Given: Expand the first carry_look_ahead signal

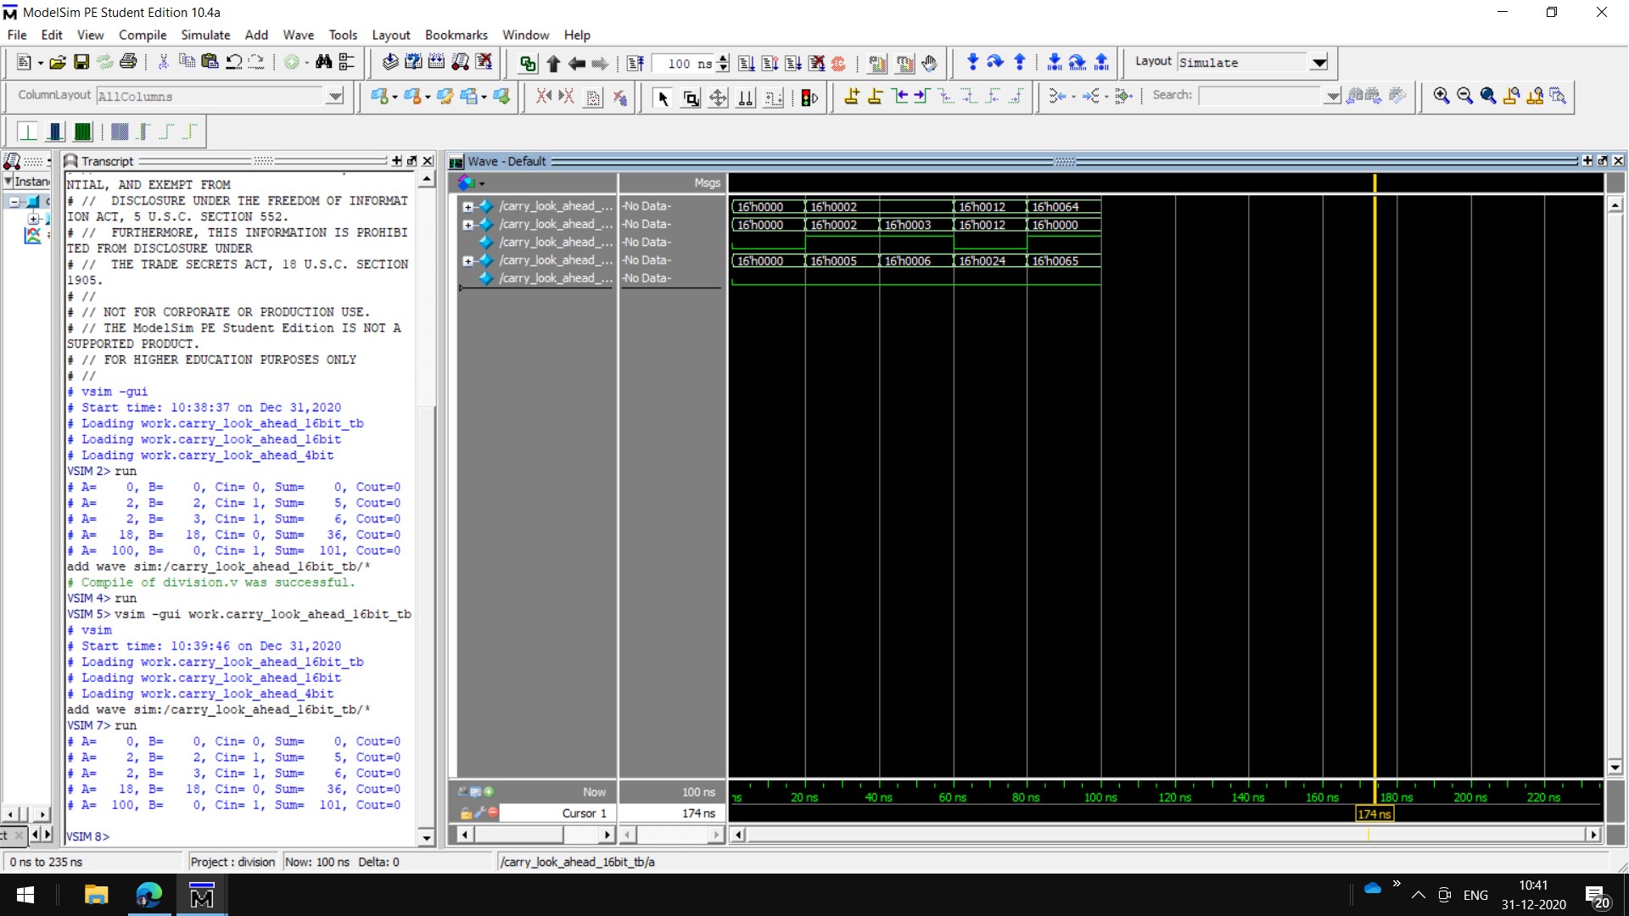Looking at the screenshot, I should 467,206.
